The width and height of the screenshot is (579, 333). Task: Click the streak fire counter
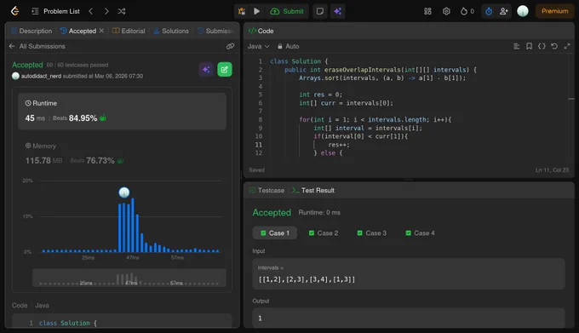point(467,11)
